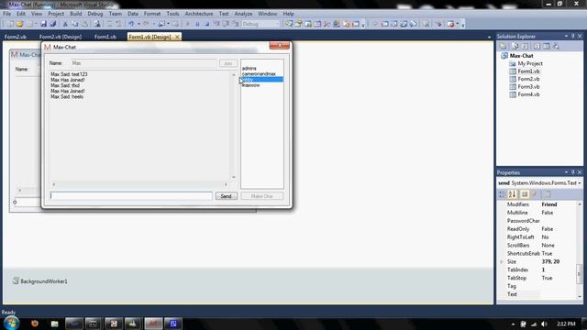Click the Properties grid scrollbar thumb
Screen dimensions: 587x330
tap(579, 273)
